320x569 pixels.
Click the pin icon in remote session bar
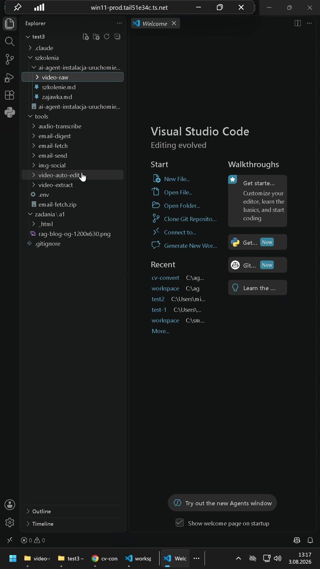tap(17, 7)
